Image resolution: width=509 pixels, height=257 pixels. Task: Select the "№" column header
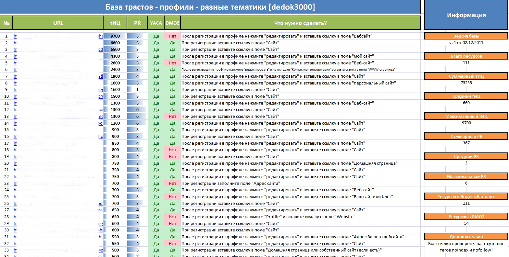[x=6, y=23]
